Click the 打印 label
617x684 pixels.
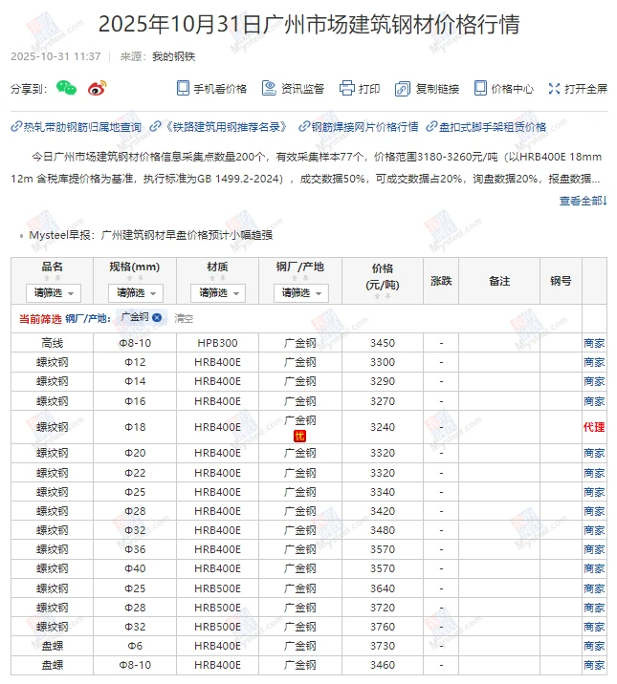point(369,89)
